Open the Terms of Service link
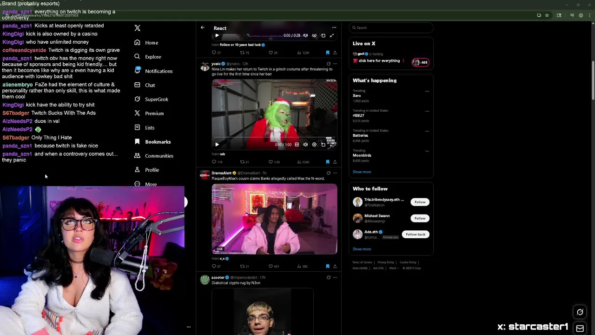This screenshot has width=595, height=335. (x=362, y=262)
